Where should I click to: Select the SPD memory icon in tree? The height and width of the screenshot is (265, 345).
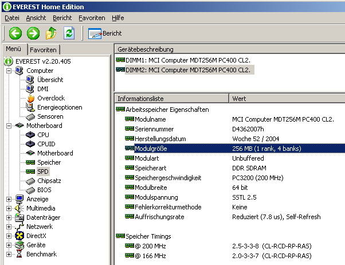pos(30,172)
